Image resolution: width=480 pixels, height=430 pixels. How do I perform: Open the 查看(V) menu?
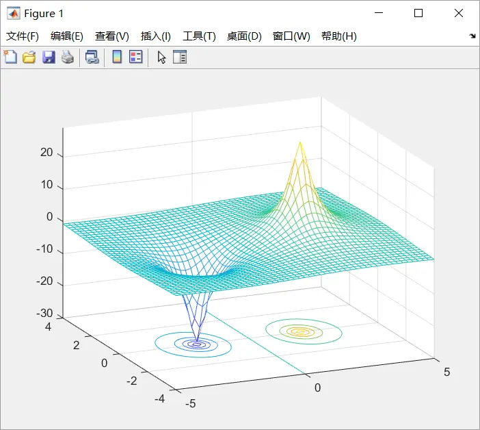click(111, 36)
